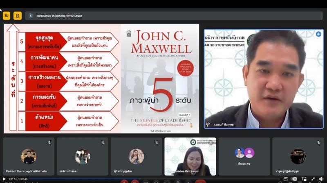Click level 4 การพัฒนาคน on the slide
Screen dimensions: 327x183
pyautogui.click(x=44, y=61)
